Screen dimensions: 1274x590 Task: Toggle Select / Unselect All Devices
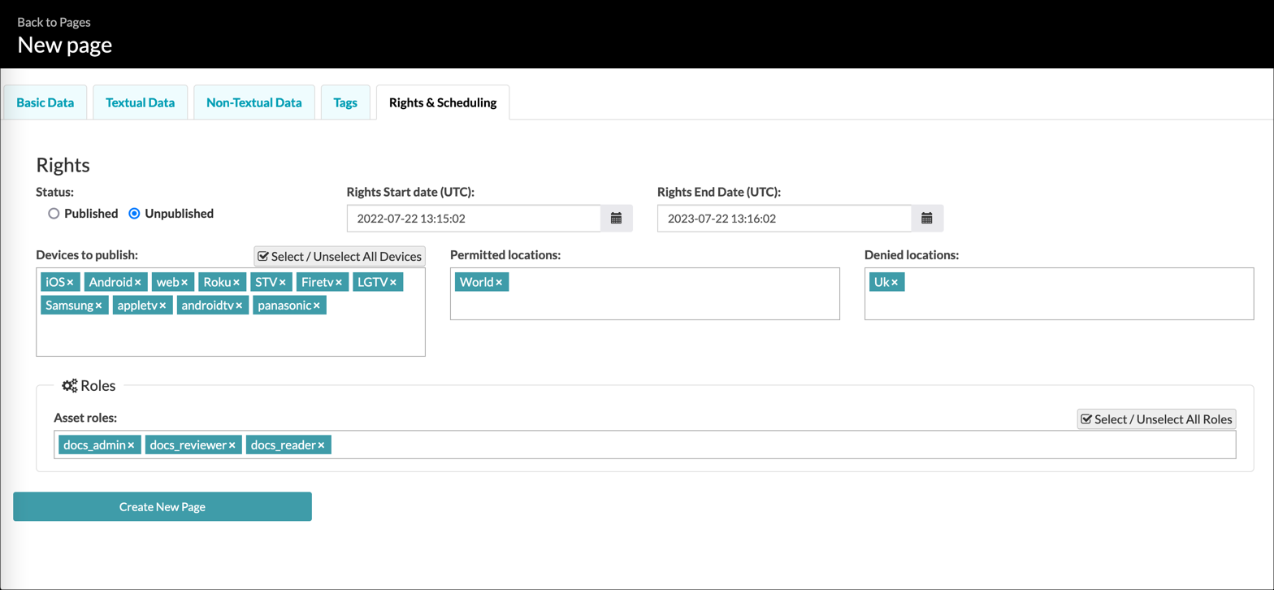coord(340,256)
